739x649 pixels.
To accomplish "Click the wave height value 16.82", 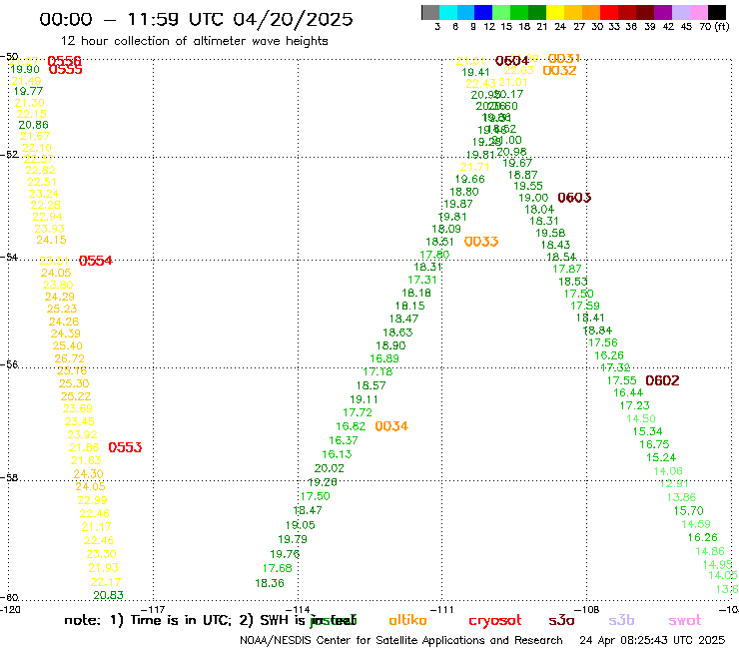I will [x=351, y=426].
